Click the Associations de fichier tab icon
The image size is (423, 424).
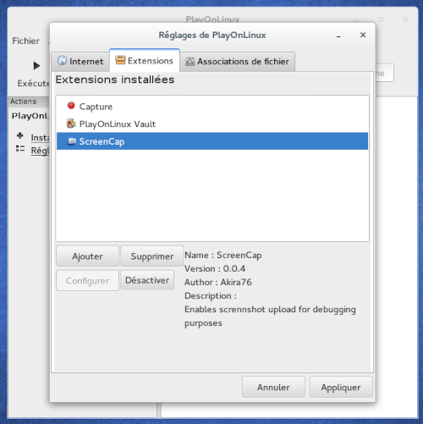[190, 61]
